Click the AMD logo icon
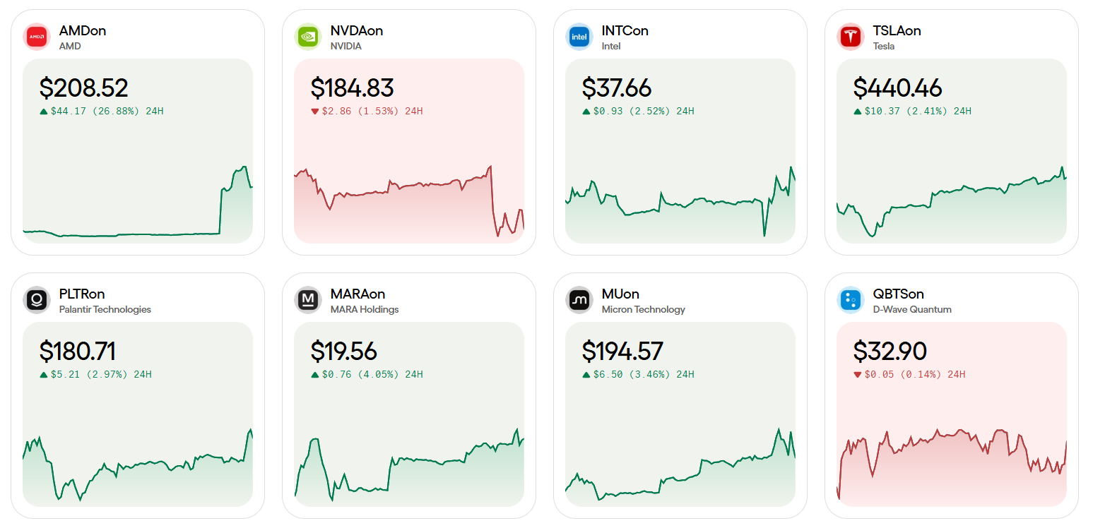This screenshot has height=528, width=1093. click(37, 37)
